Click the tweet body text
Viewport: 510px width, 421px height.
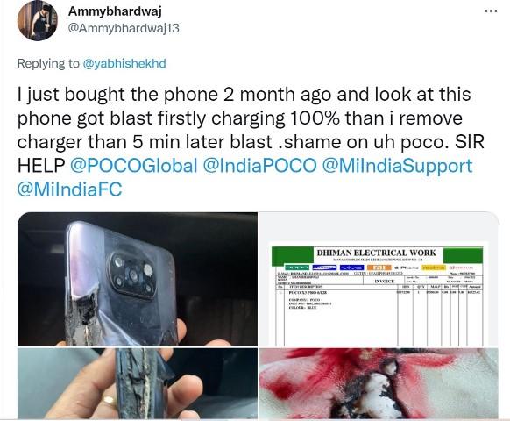pyautogui.click(x=251, y=141)
